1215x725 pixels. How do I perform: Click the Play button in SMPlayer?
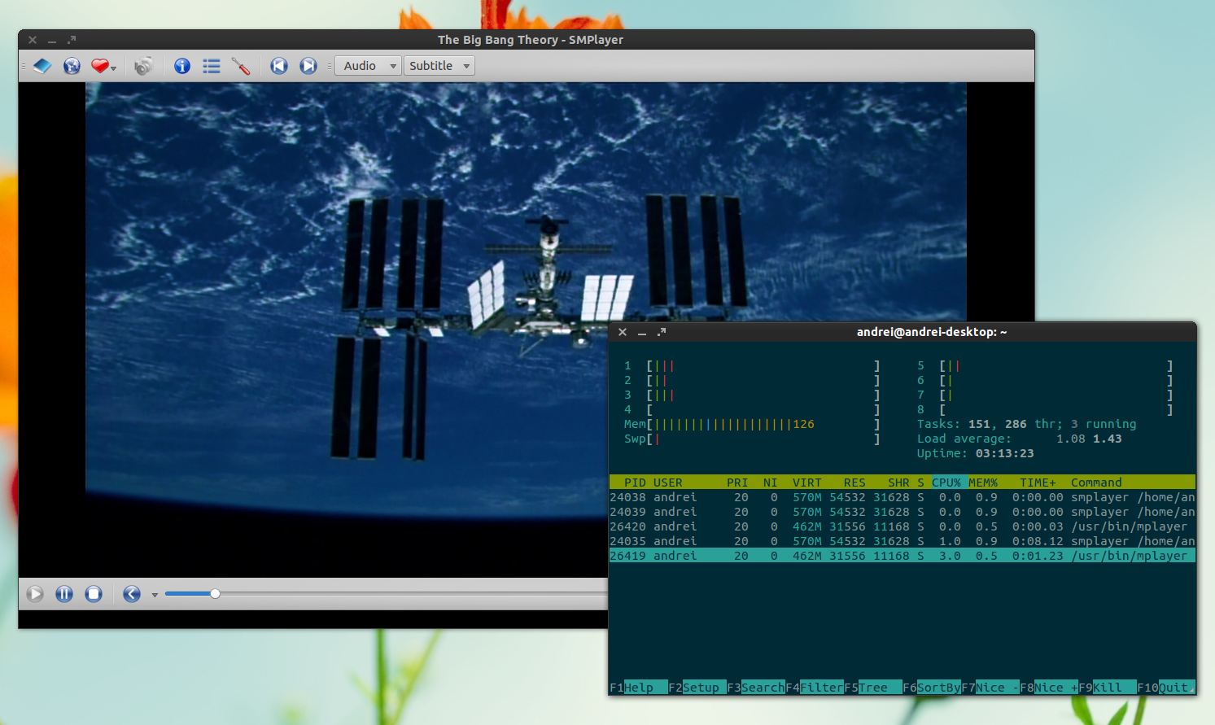tap(35, 594)
